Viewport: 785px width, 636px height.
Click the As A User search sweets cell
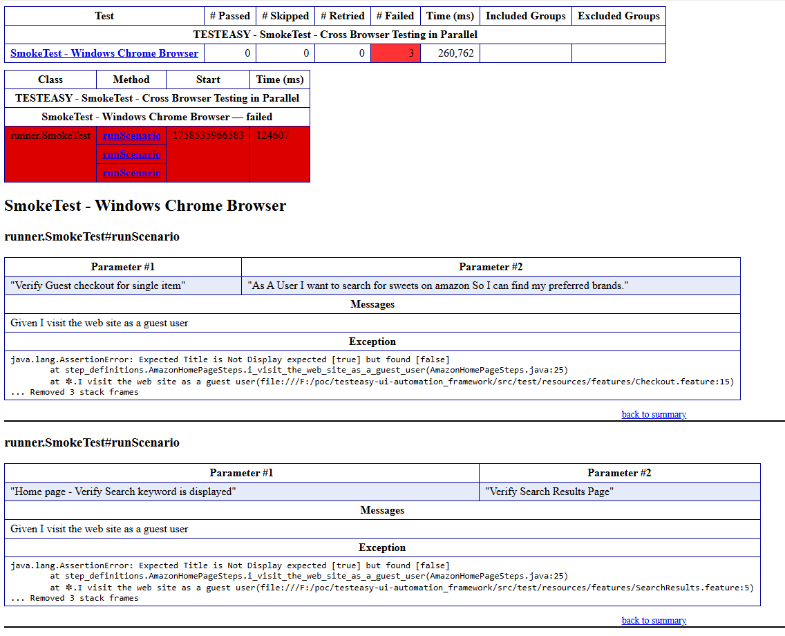tap(438, 286)
